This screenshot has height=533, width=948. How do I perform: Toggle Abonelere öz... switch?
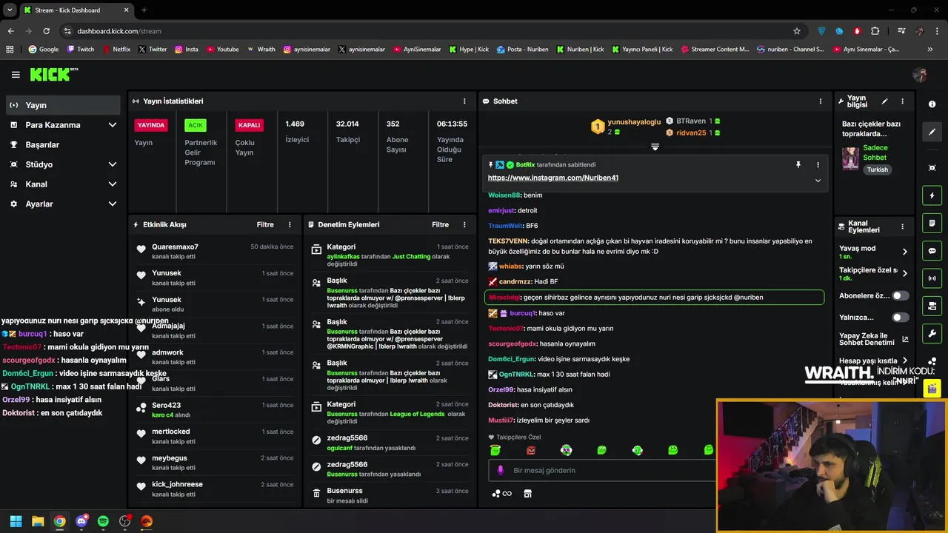(x=900, y=295)
